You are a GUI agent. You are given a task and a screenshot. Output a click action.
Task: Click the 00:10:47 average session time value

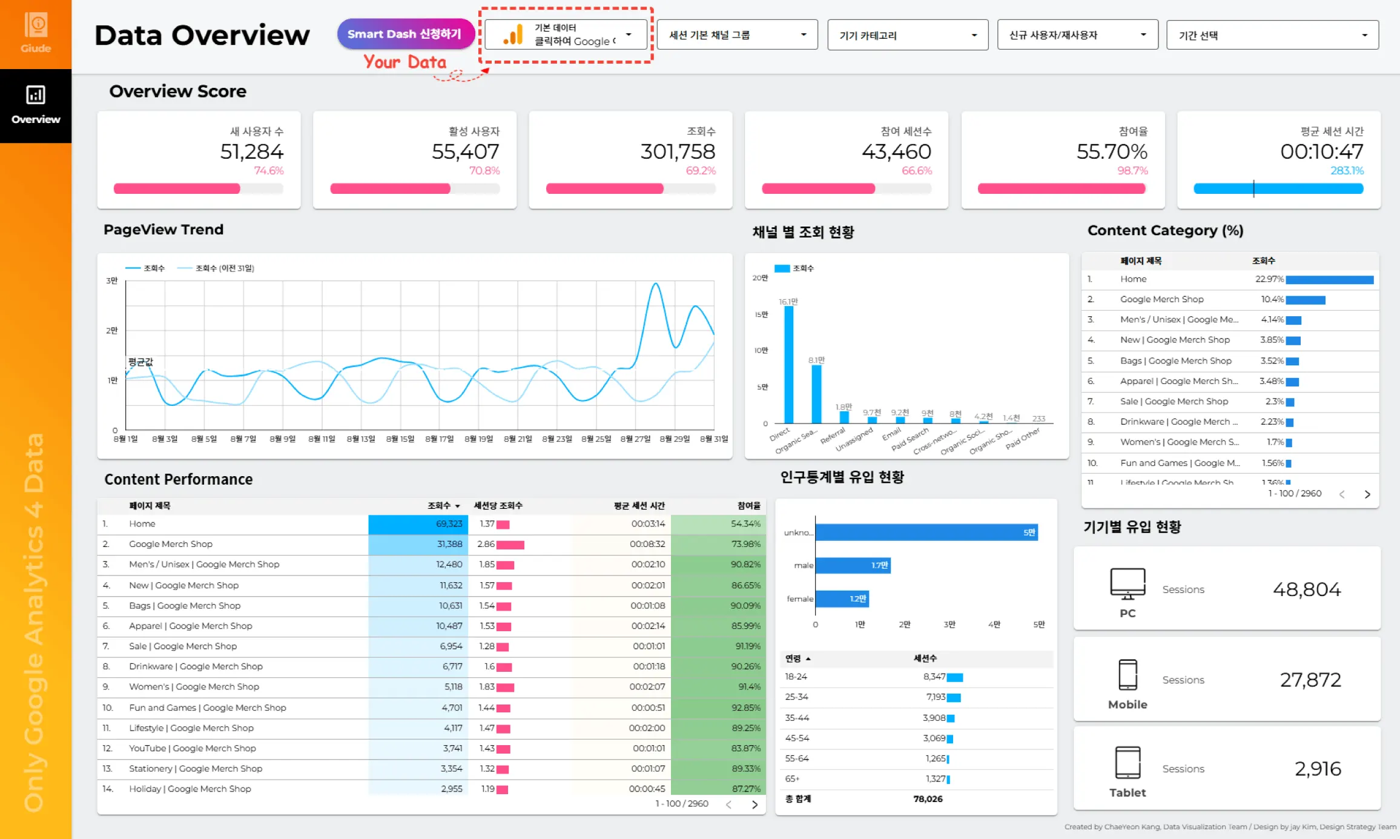[x=1322, y=151]
